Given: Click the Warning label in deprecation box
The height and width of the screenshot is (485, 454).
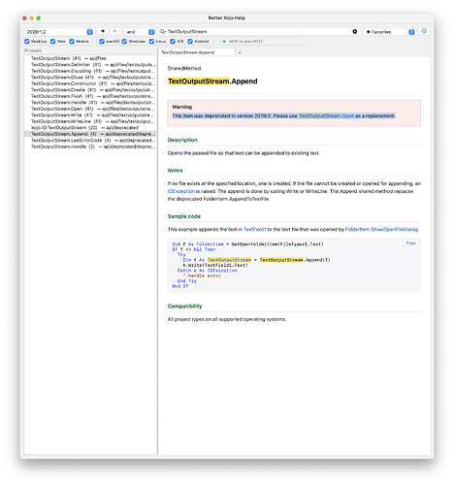Looking at the screenshot, I should (x=181, y=107).
